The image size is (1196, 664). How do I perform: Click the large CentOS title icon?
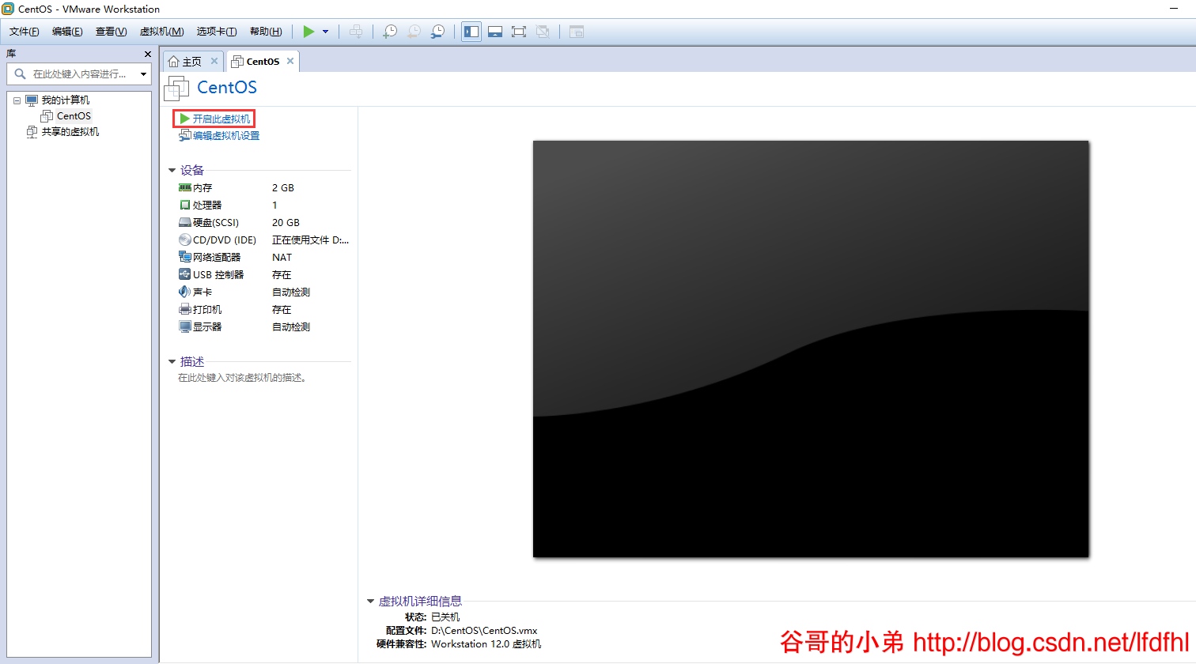(176, 88)
